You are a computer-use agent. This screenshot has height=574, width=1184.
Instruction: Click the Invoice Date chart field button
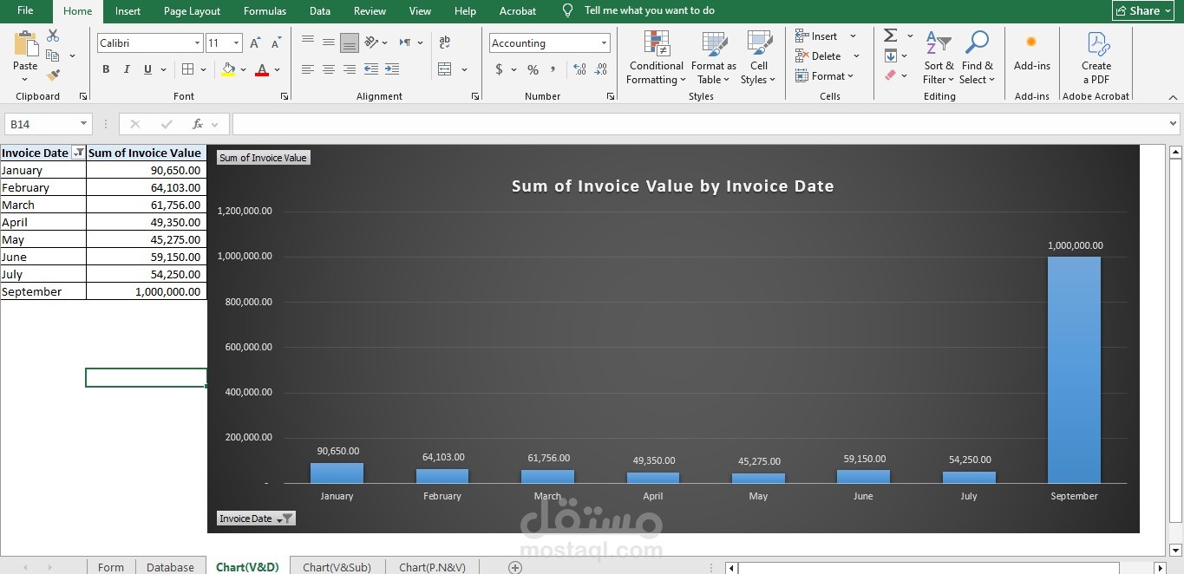click(x=256, y=519)
